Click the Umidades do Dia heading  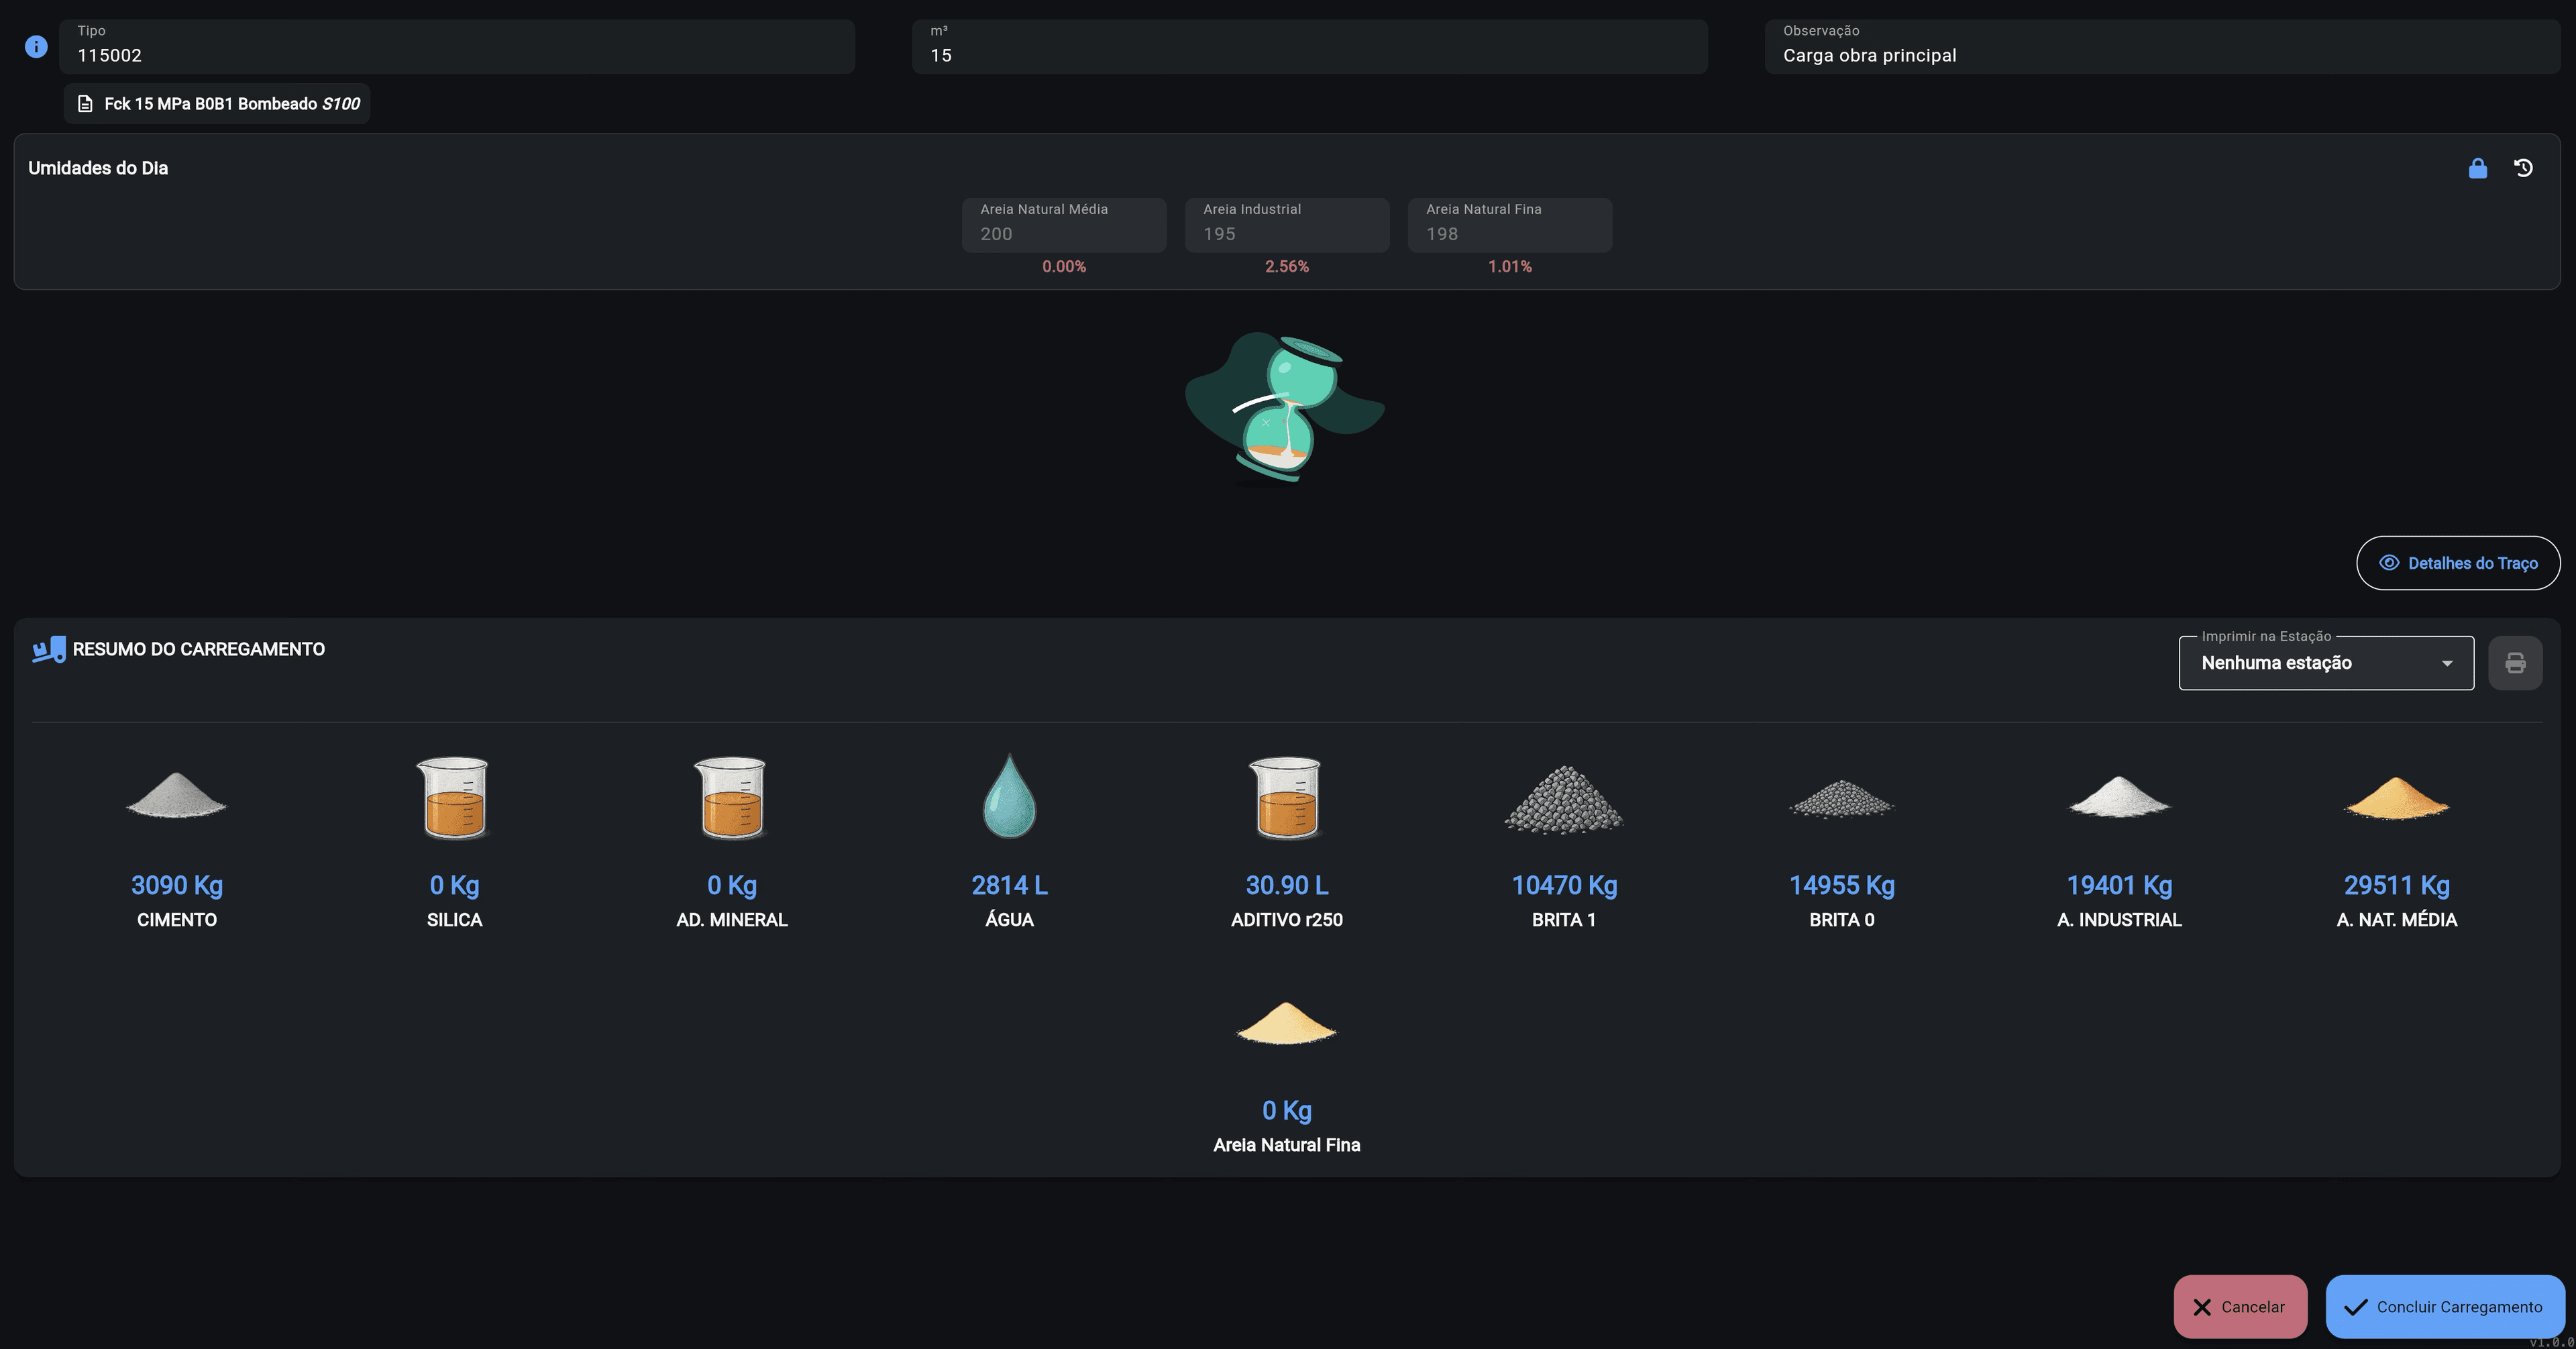click(x=98, y=168)
